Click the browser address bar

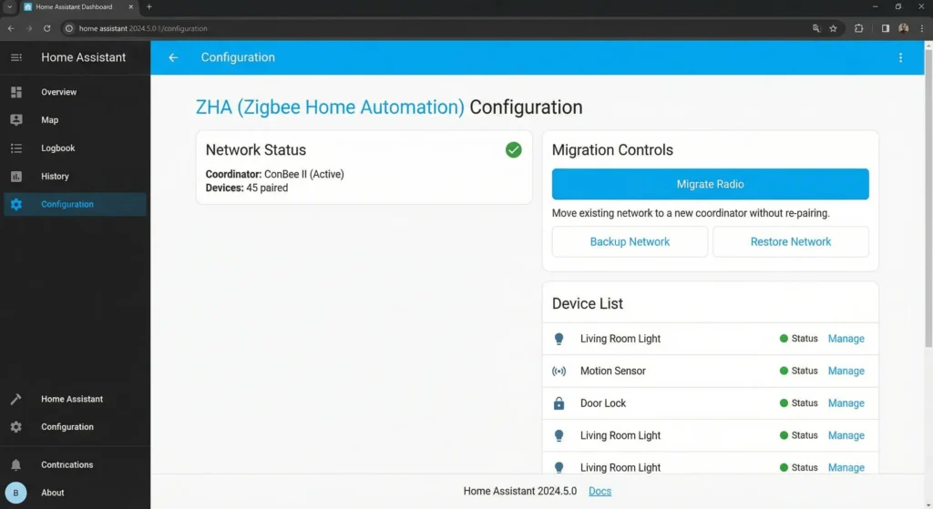click(x=437, y=28)
